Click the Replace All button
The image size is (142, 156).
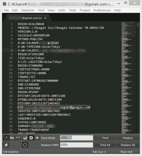pos(128,145)
